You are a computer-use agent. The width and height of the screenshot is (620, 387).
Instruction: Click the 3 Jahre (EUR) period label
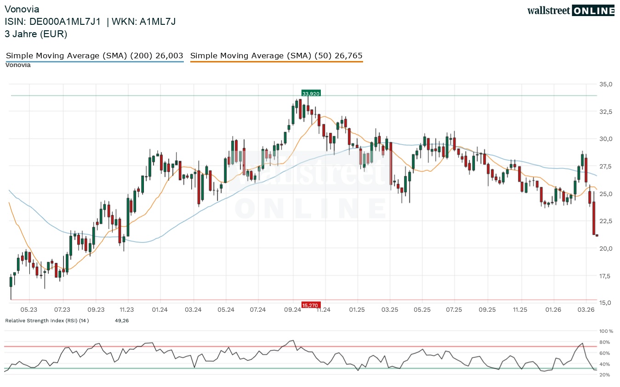(36, 34)
